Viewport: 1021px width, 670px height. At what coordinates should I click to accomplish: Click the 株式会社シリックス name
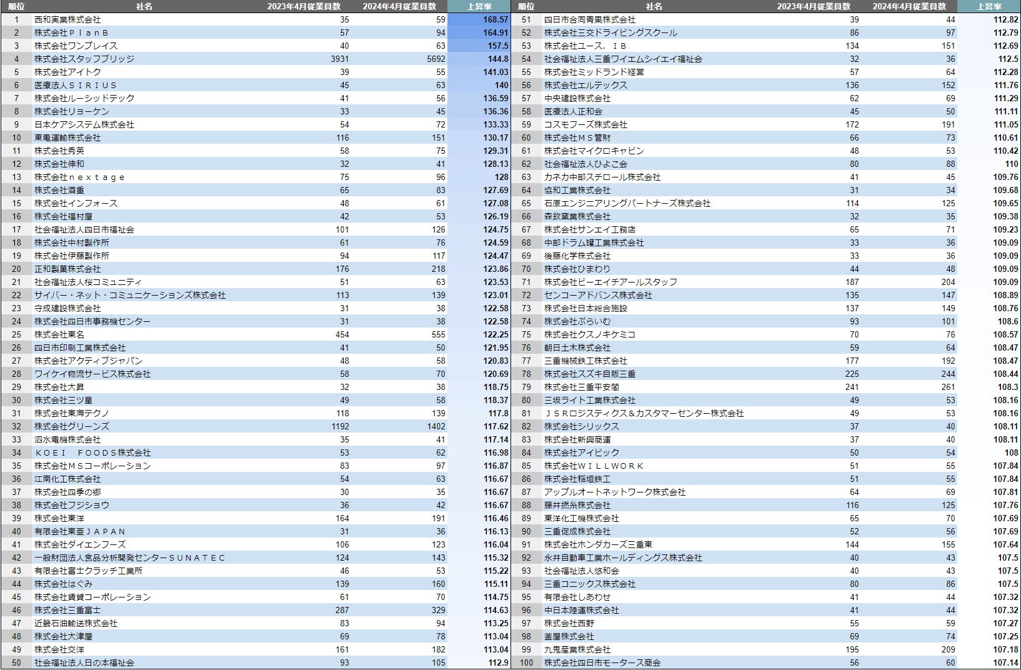click(x=582, y=426)
